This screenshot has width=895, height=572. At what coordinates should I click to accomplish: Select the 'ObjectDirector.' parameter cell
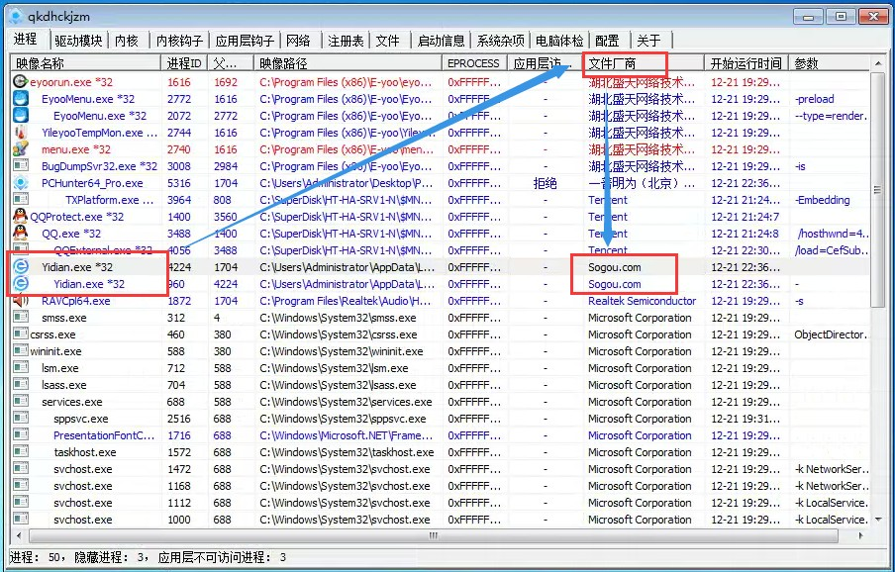coord(831,334)
